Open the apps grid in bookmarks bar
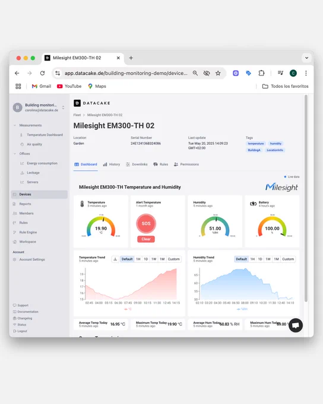 pos(18,86)
